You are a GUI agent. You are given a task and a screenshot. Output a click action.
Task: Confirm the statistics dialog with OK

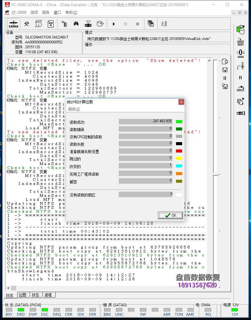pos(170,215)
